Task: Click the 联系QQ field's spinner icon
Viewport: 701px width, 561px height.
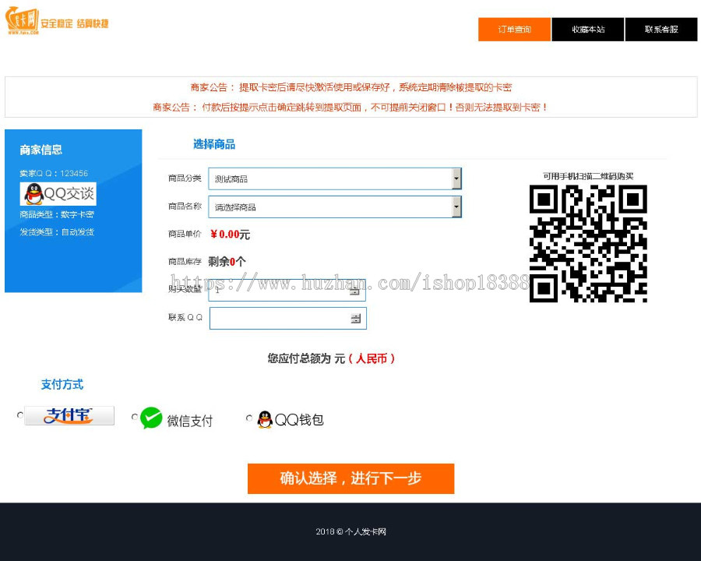Action: [355, 319]
